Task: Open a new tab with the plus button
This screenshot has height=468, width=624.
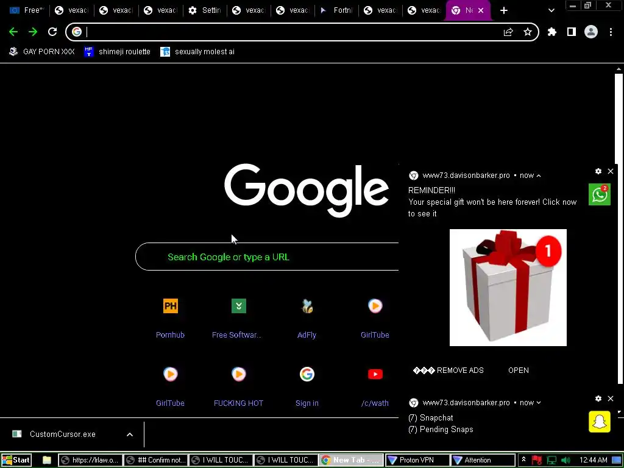Action: pyautogui.click(x=504, y=11)
